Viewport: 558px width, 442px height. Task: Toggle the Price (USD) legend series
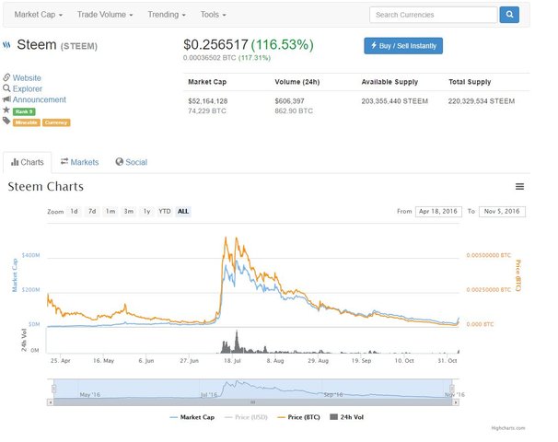tap(246, 417)
